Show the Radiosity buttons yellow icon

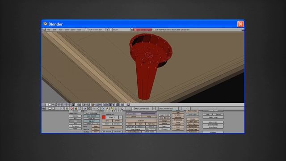pos(112,108)
